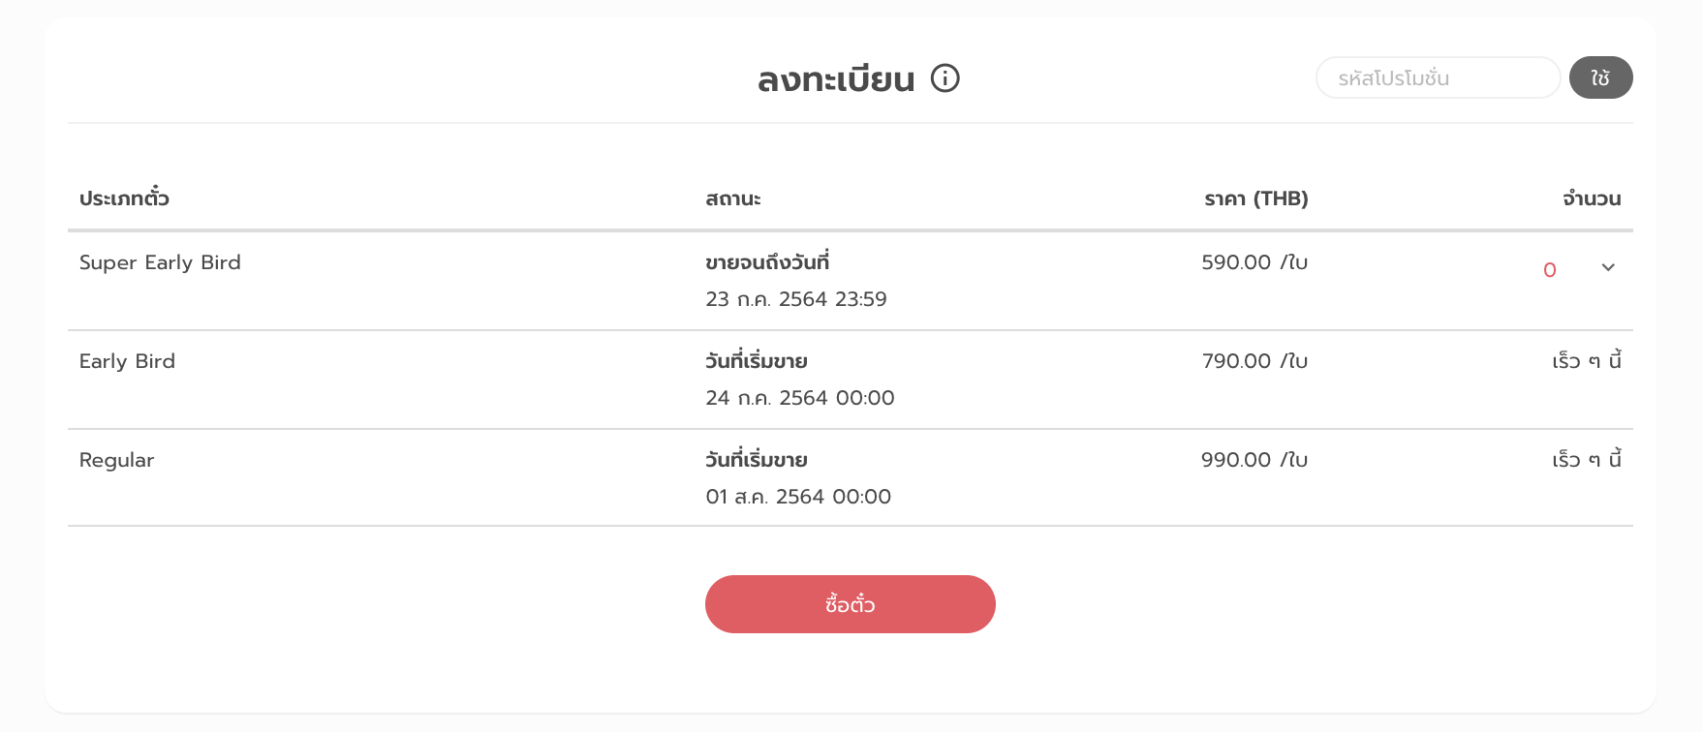Select the Regular ticket name
This screenshot has width=1703, height=732.
click(116, 460)
